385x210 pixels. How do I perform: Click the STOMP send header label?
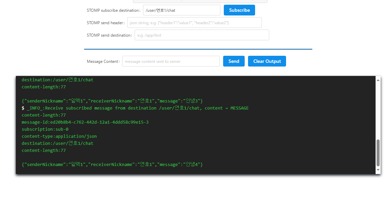[106, 23]
